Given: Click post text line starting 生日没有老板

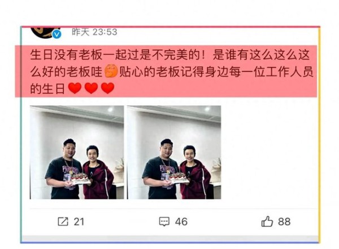Looking at the screenshot, I should [x=170, y=55].
